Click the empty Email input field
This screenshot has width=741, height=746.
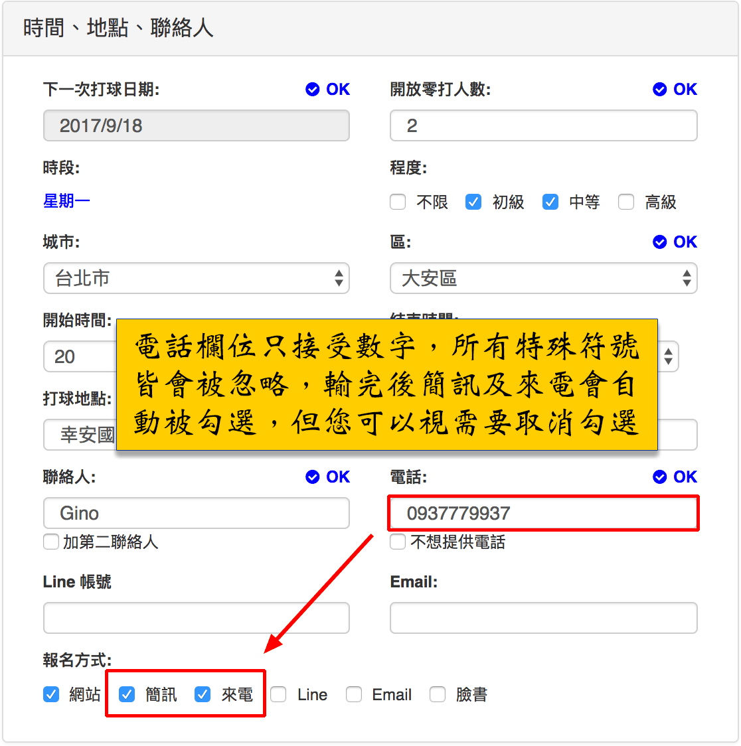coord(543,618)
